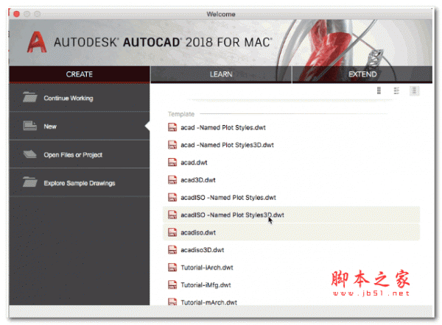Click the DWT icon beside acad.dwt

172,162
